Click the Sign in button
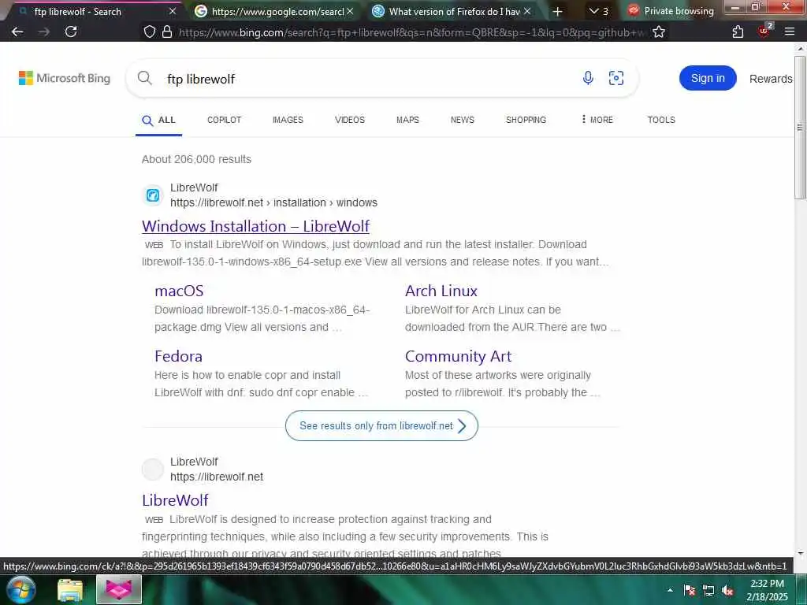 click(708, 78)
